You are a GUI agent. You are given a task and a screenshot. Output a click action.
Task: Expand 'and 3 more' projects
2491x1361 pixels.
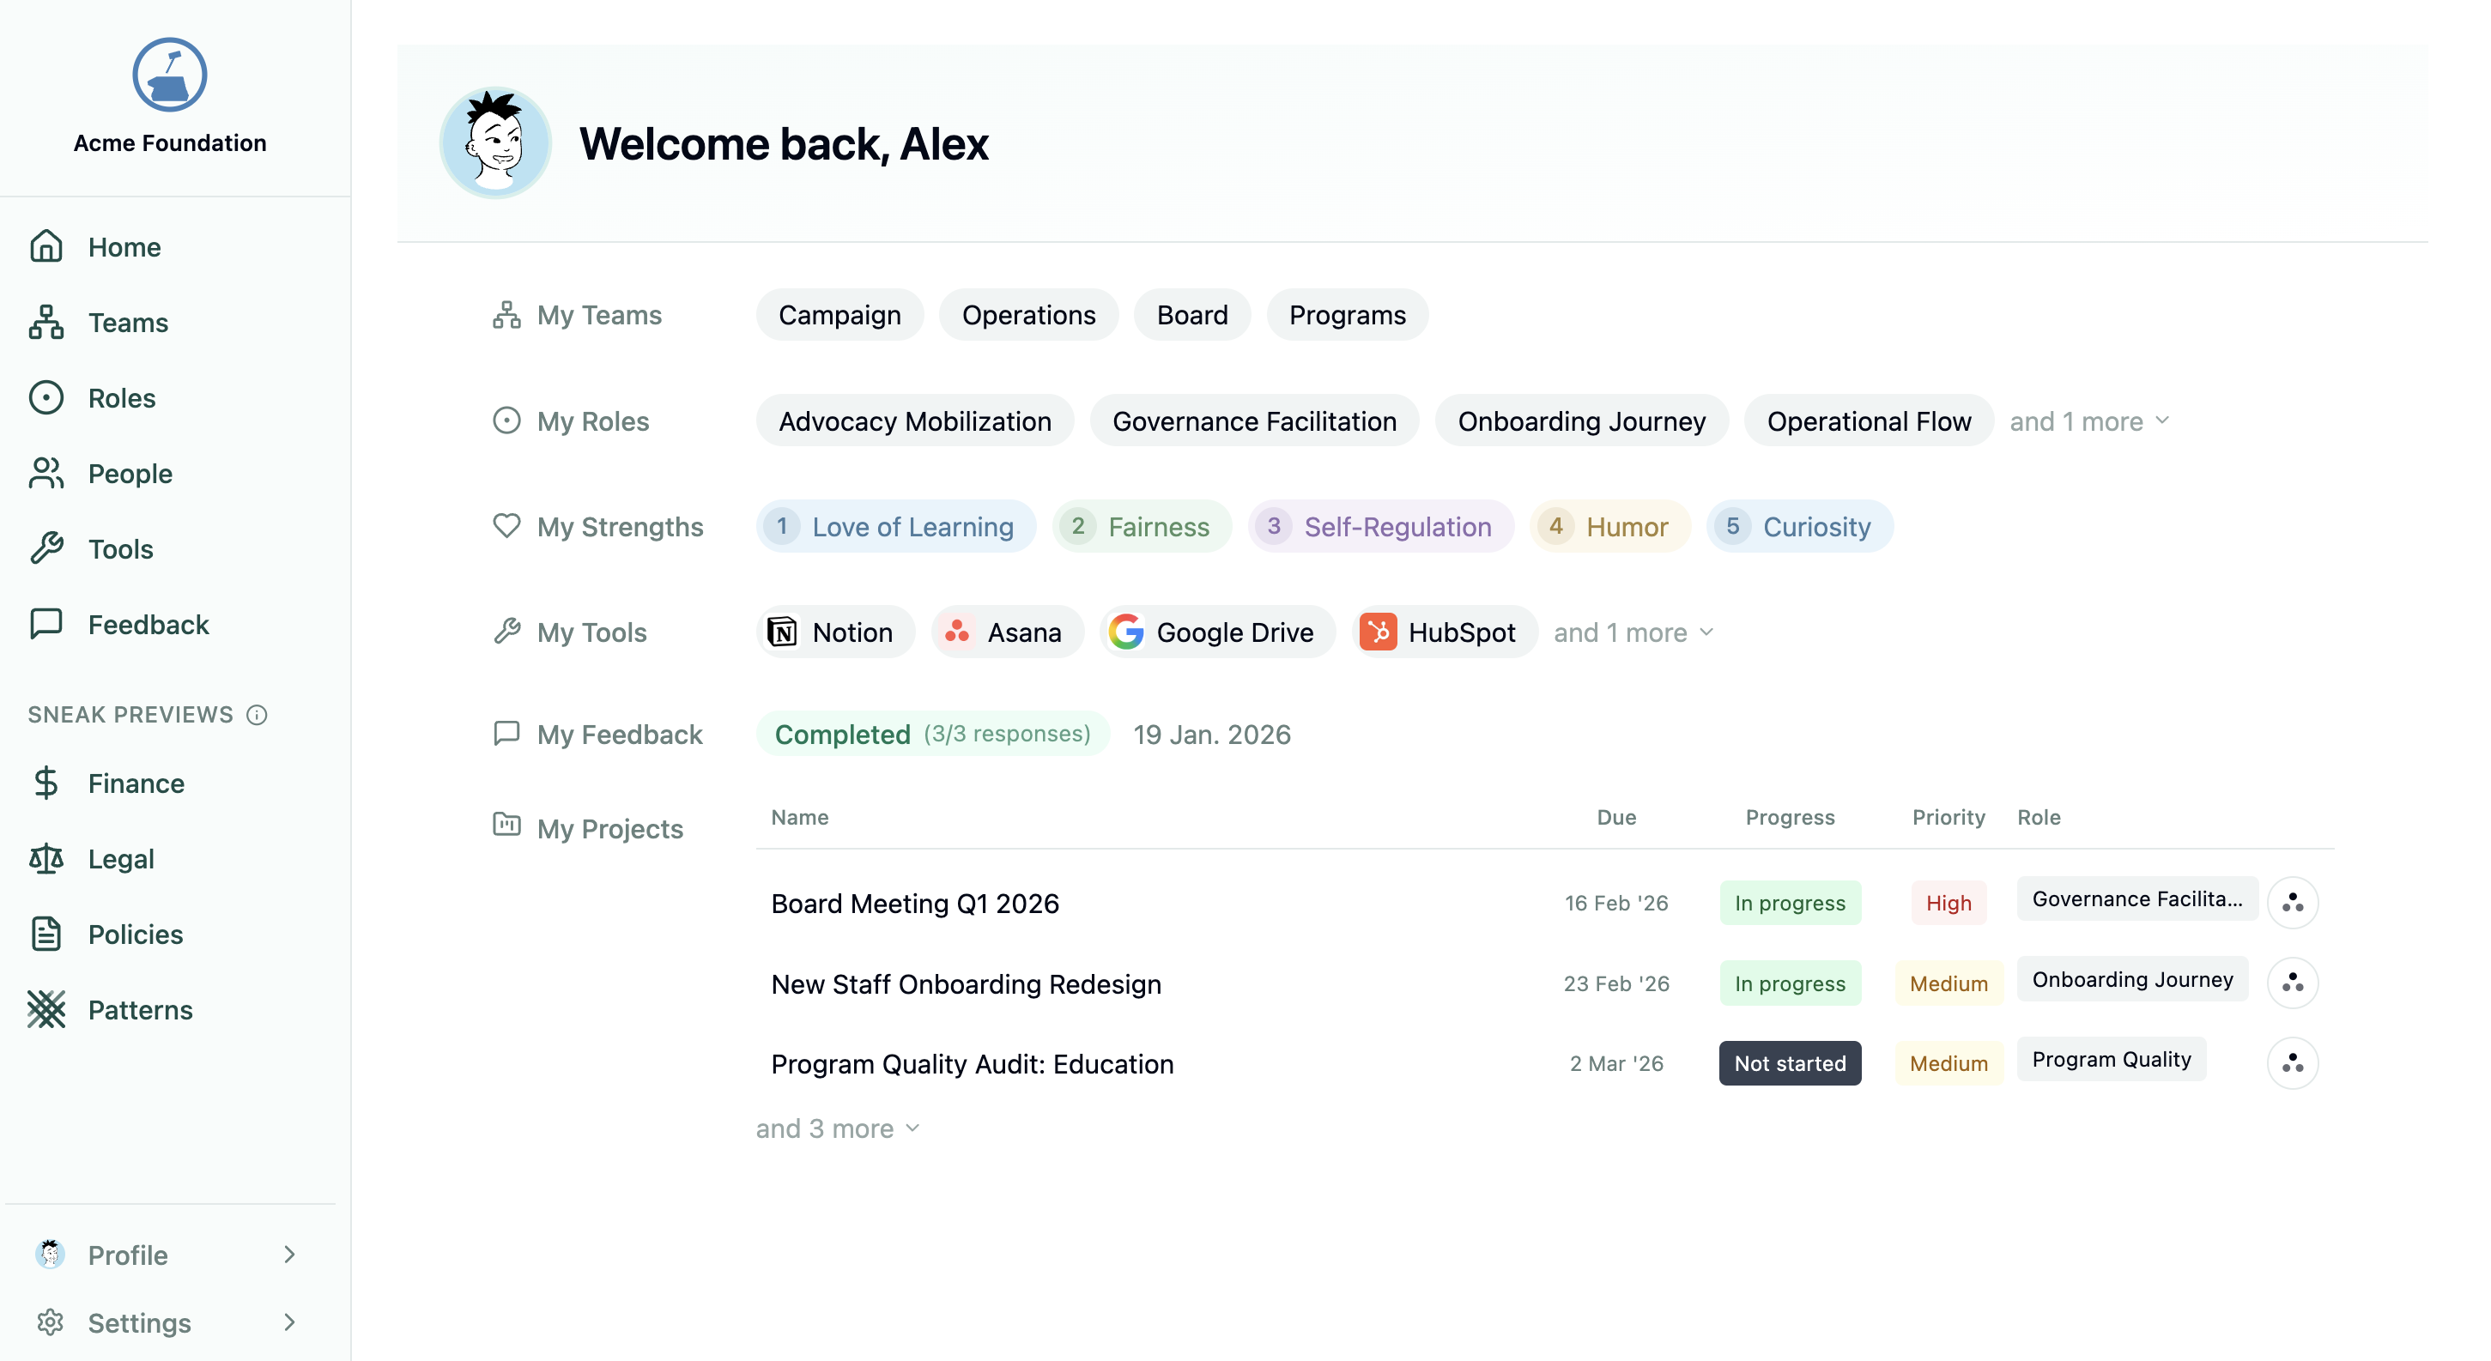pos(838,1128)
